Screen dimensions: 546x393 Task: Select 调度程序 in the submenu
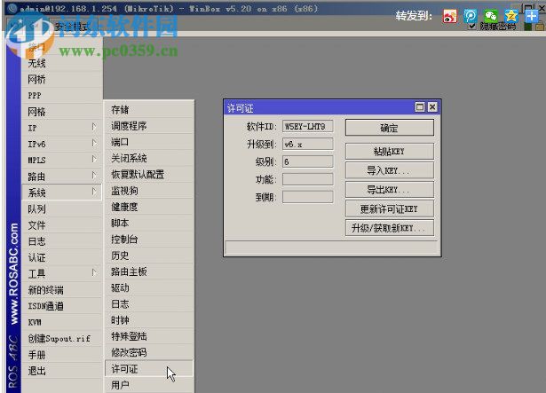pos(148,126)
